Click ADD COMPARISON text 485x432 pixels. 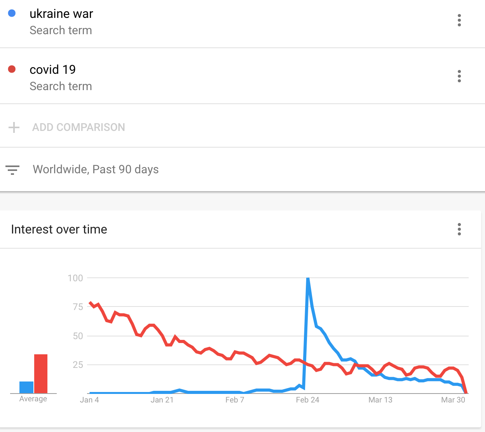coord(79,127)
